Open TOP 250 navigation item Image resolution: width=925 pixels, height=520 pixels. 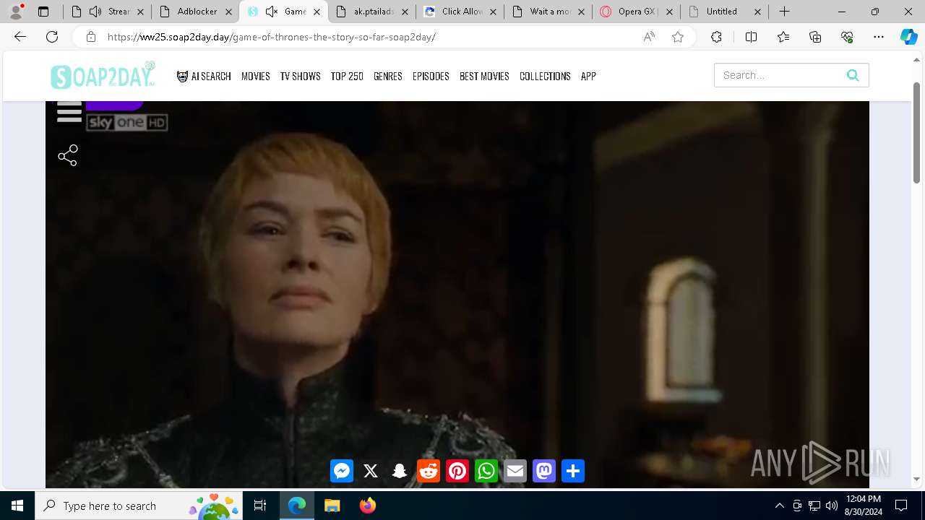pyautogui.click(x=347, y=76)
